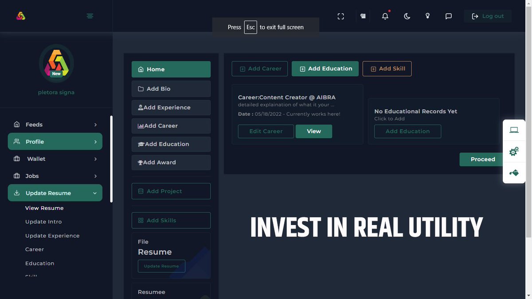
Task: Open the Wallet sidebar menu
Action: [55, 159]
